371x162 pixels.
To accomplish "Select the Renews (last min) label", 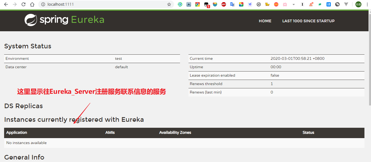I will click(206, 92).
